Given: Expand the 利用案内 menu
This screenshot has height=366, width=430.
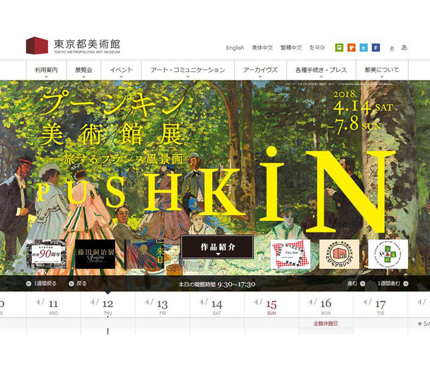Looking at the screenshot, I should pos(46,70).
